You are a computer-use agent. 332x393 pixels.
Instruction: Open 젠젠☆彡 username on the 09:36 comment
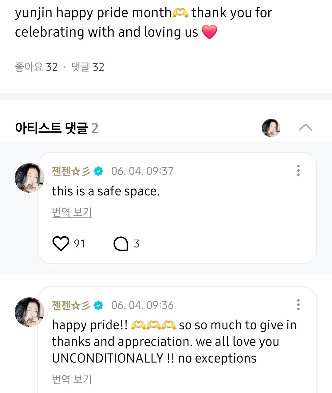tap(71, 305)
